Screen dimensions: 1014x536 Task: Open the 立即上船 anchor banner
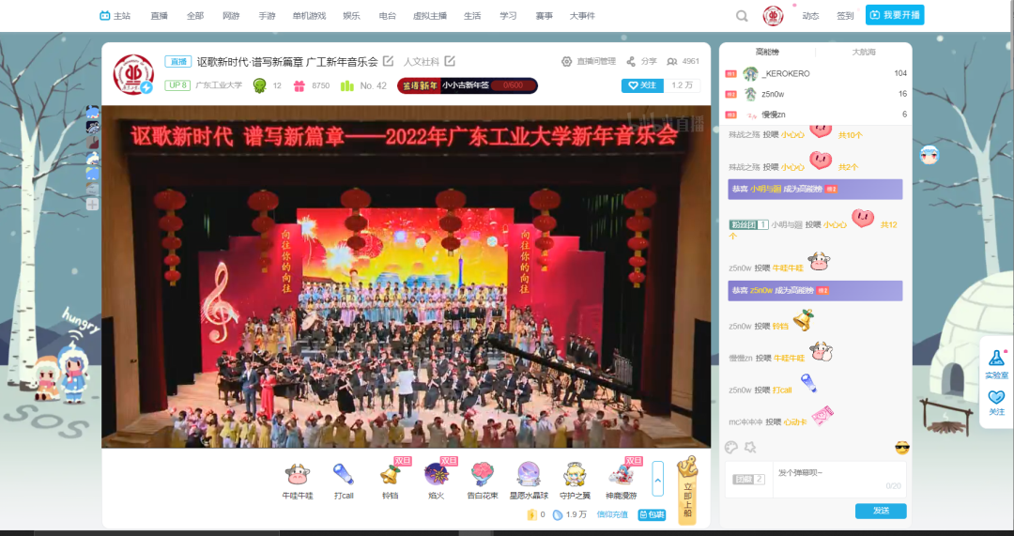click(x=686, y=489)
